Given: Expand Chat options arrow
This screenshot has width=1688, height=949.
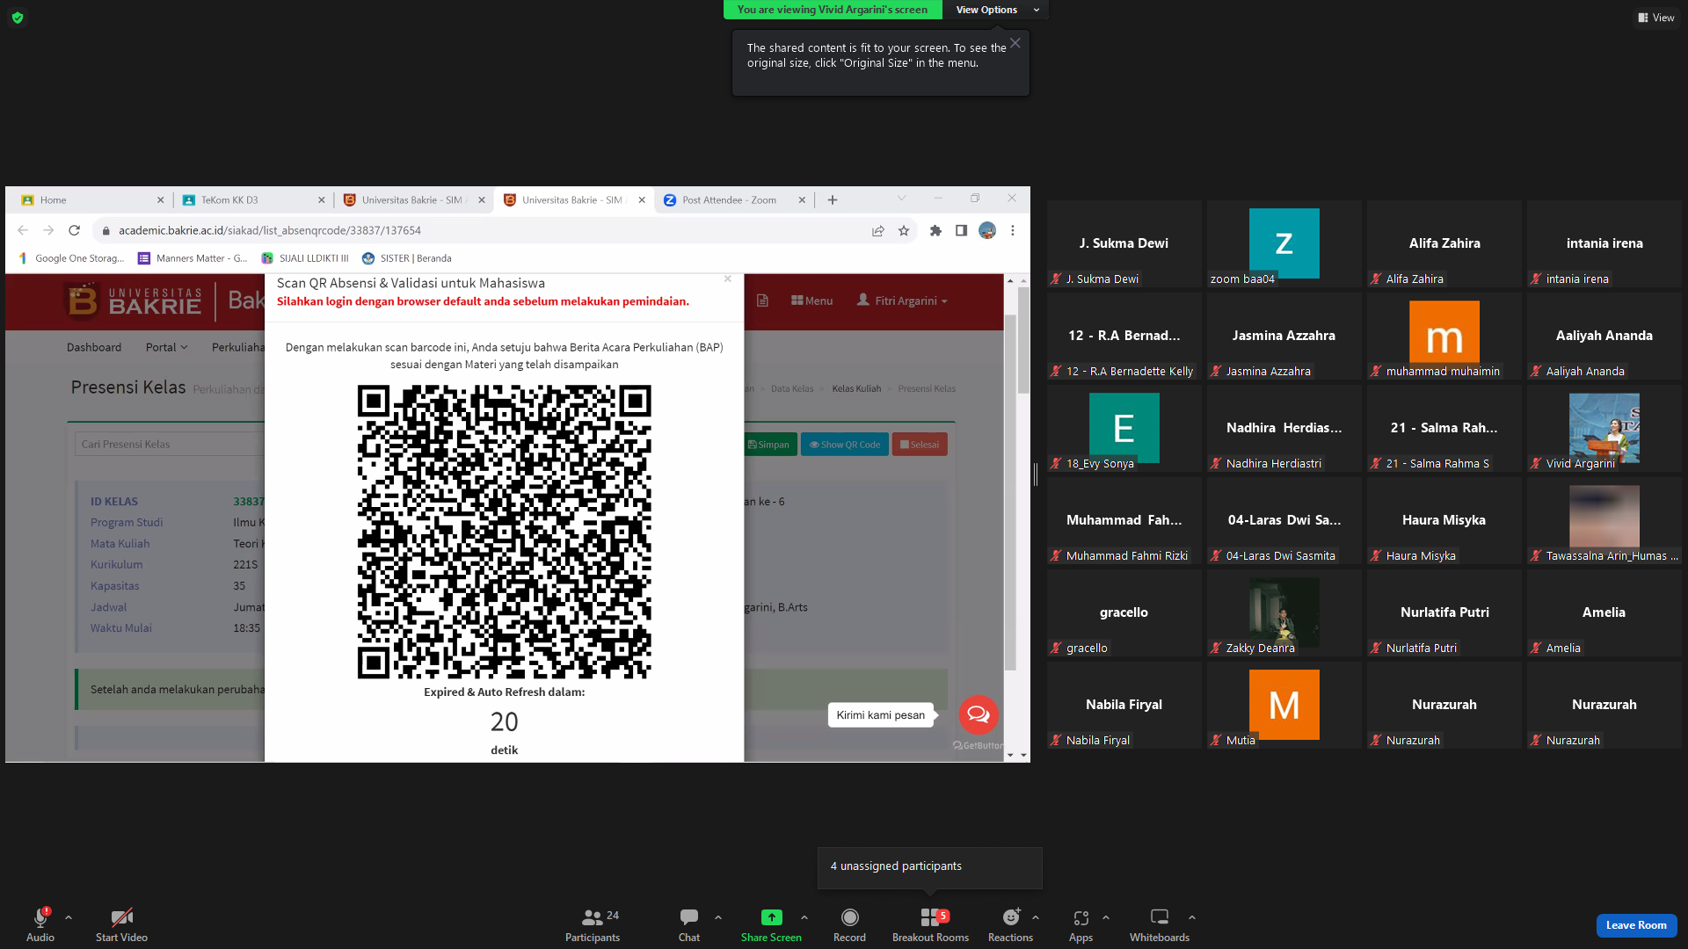Looking at the screenshot, I should (x=718, y=917).
